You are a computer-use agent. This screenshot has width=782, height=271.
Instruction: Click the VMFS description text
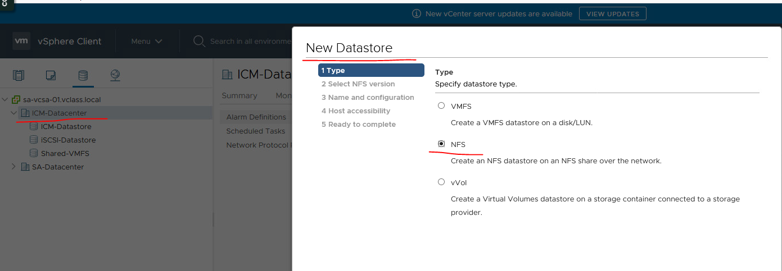(x=521, y=122)
